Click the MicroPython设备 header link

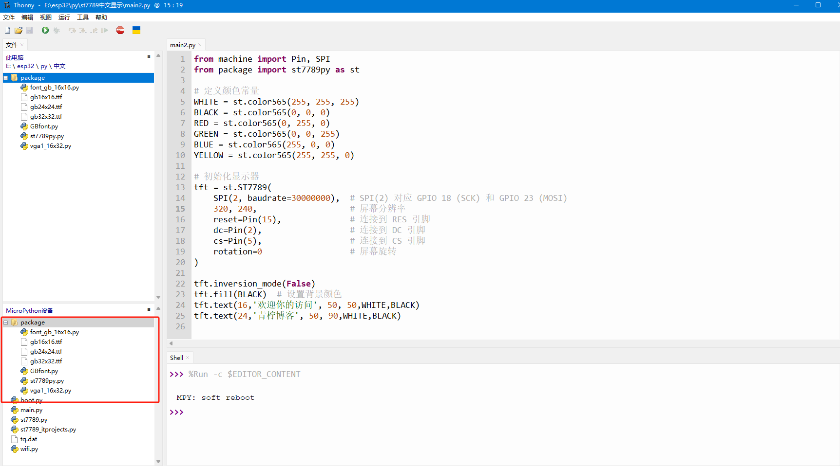(29, 310)
